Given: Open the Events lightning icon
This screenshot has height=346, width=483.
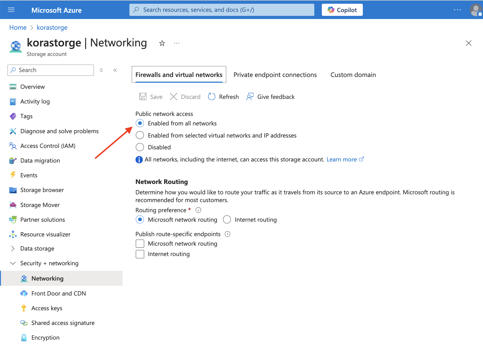Looking at the screenshot, I should pos(13,175).
